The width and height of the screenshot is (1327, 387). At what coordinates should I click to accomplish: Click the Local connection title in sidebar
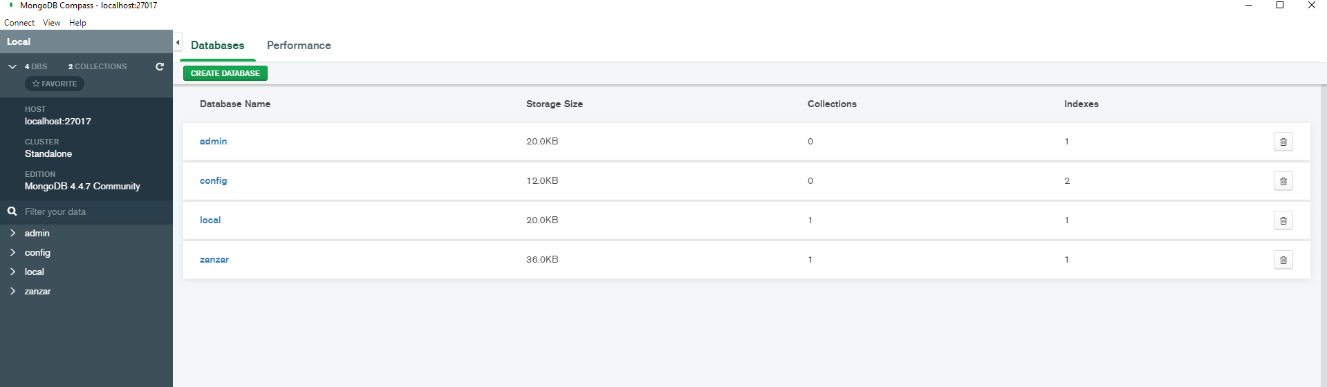pyautogui.click(x=19, y=41)
